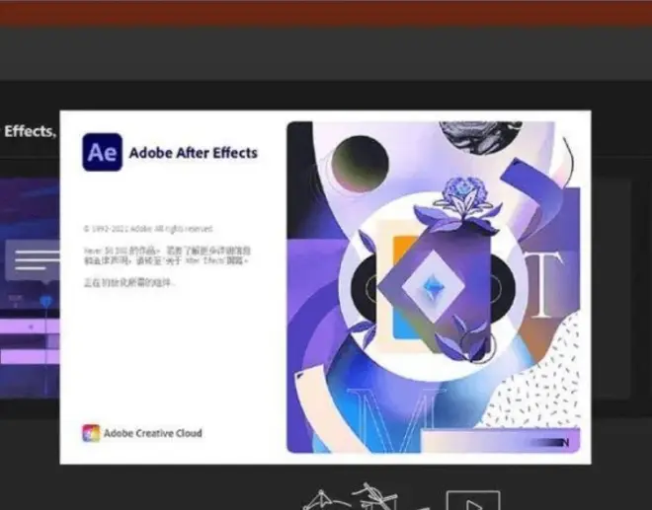Click the "Adobe Creative Cloud" label
Viewport: 652px width, 510px height.
(152, 433)
